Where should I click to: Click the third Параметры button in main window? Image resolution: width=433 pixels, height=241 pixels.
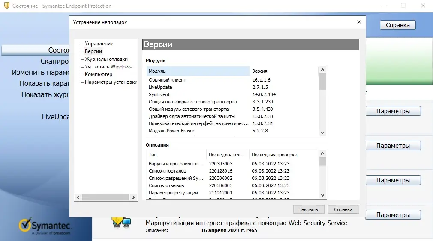pos(393,180)
